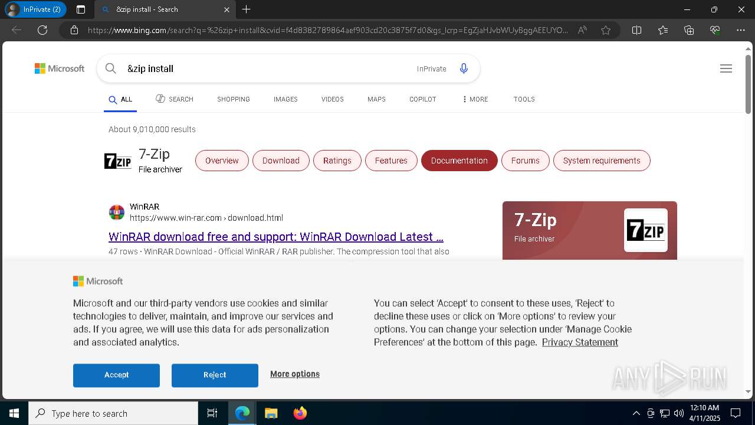The image size is (755, 425).
Task: Open Firefox from taskbar
Action: pos(300,413)
